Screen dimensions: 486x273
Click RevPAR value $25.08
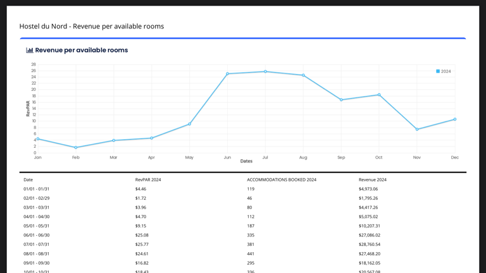(142, 235)
